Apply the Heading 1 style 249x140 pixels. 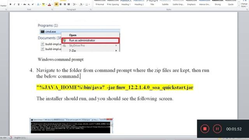tap(126, 3)
